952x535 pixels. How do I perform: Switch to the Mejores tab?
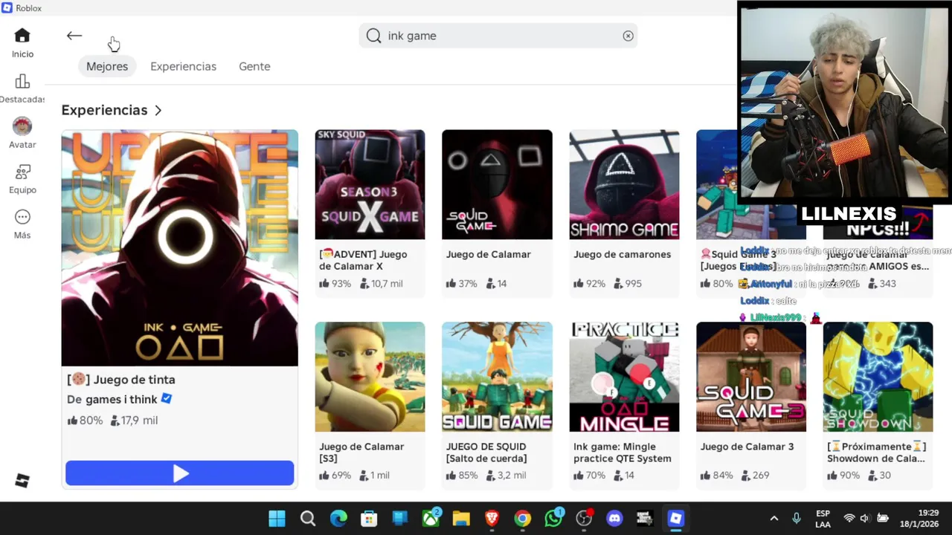(x=107, y=66)
